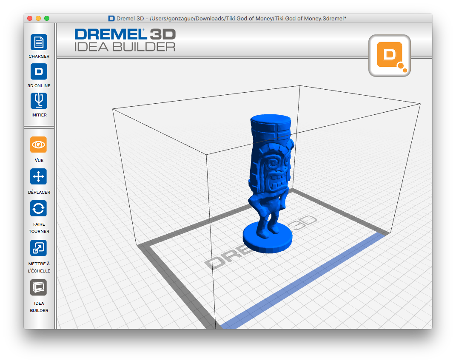Click the CHARGER text label
Viewport: 456px width, 363px height.
point(39,57)
